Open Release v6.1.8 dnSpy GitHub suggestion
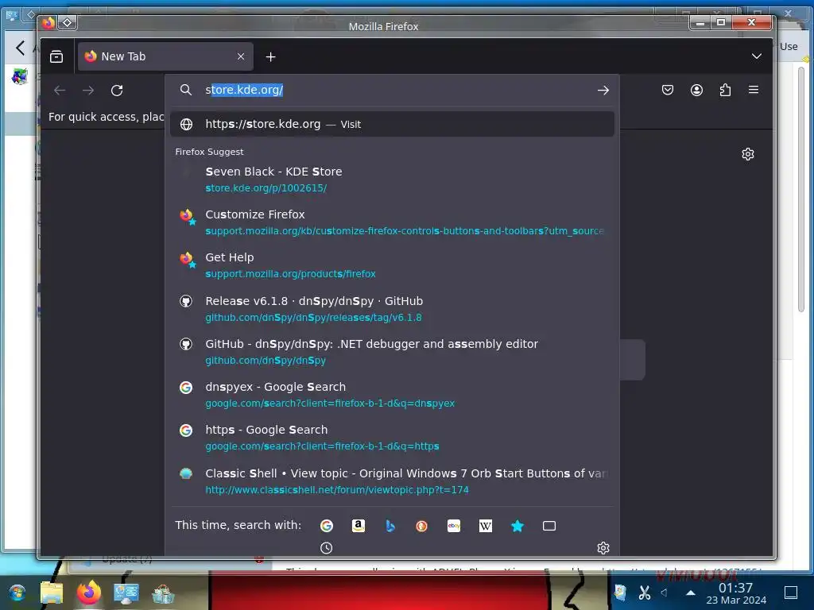This screenshot has height=610, width=814. 392,309
